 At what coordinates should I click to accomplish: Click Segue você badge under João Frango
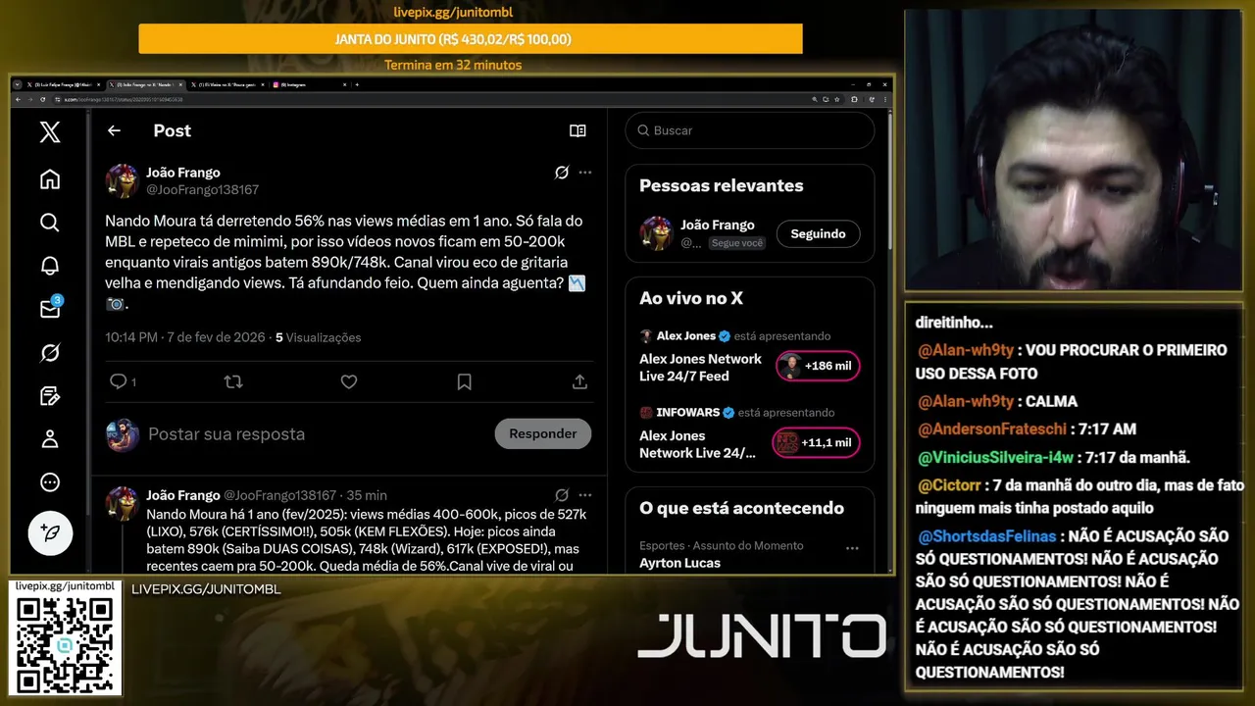click(736, 242)
